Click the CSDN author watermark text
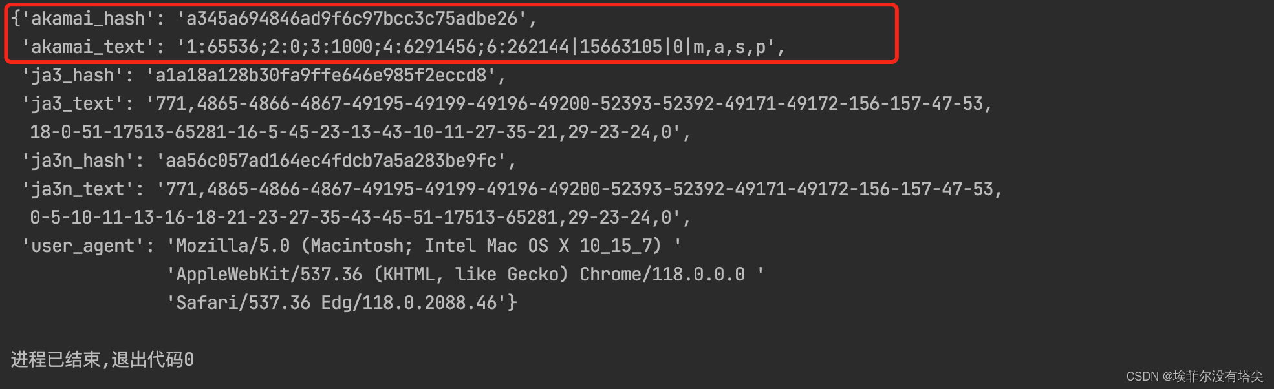This screenshot has height=389, width=1274. pos(1194,376)
